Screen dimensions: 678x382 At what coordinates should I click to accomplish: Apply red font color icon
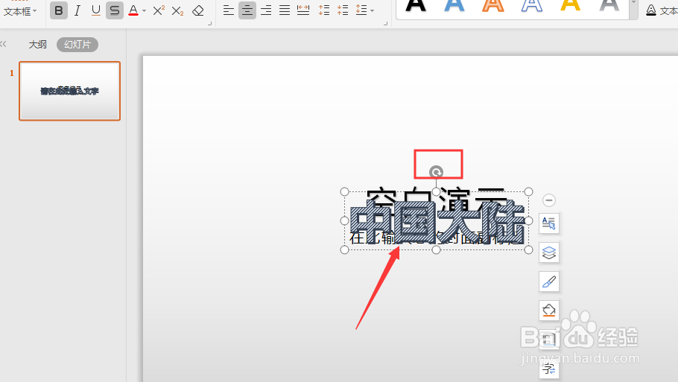[133, 10]
